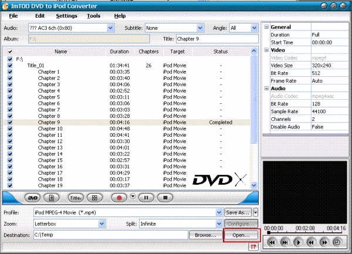Open the Angle dropdown

254,28
